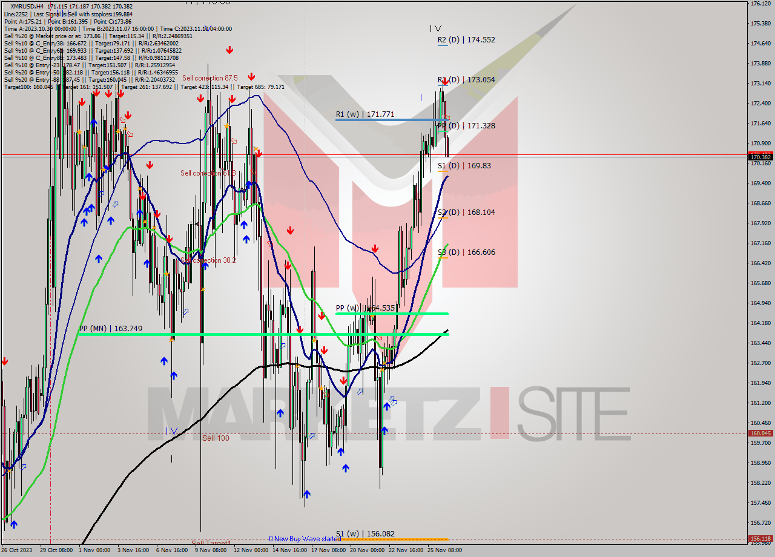Screen dimensions: 775x557
Task: Click the 'S1 (D) | 169.83' support label
Action: 464,165
